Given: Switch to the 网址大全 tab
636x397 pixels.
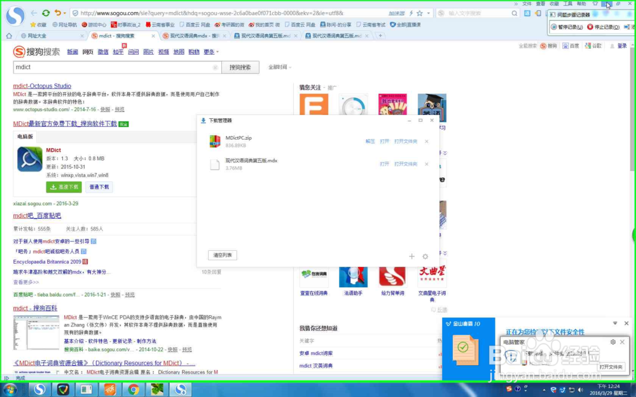Looking at the screenshot, I should [x=52, y=36].
